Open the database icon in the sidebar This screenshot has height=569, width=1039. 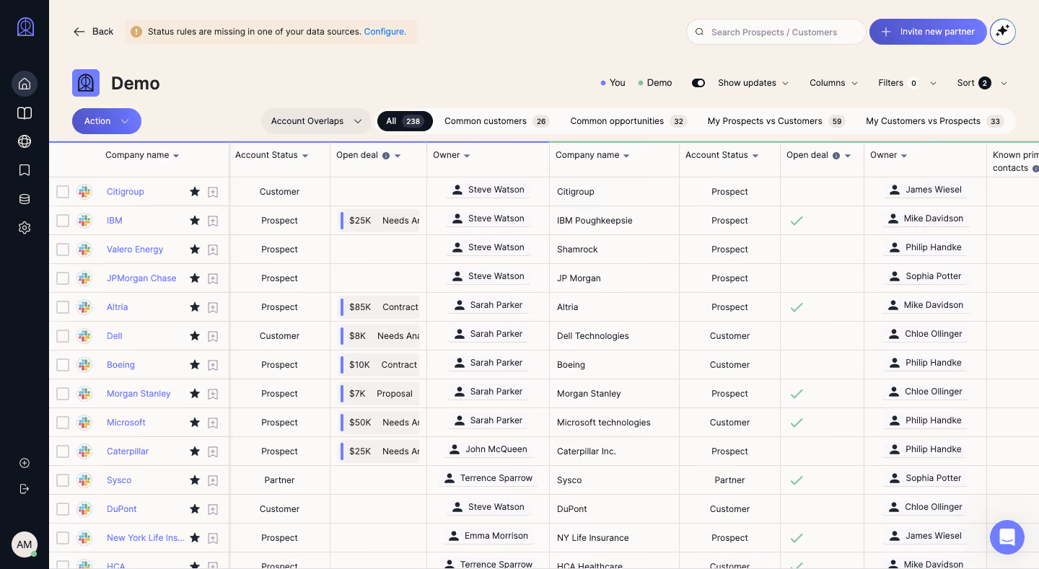(25, 199)
